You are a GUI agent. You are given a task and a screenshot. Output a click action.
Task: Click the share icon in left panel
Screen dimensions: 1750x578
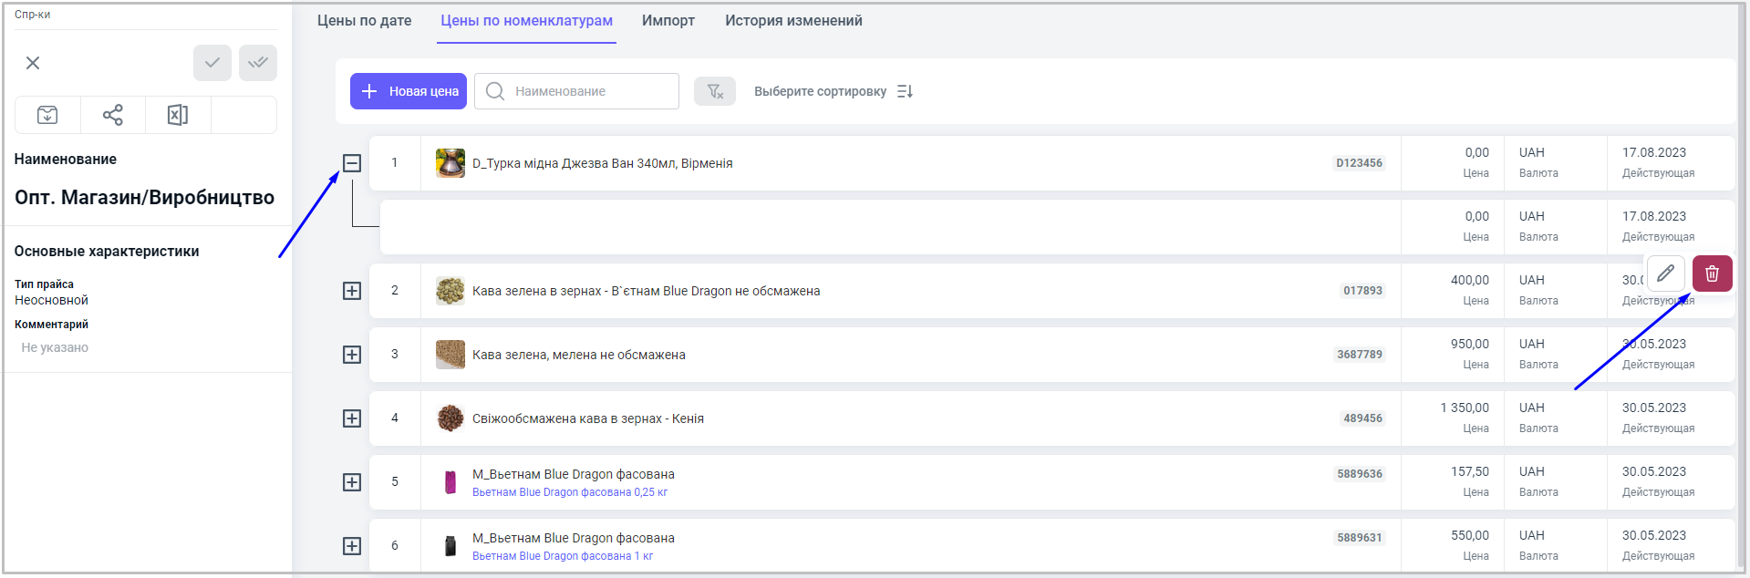click(112, 115)
